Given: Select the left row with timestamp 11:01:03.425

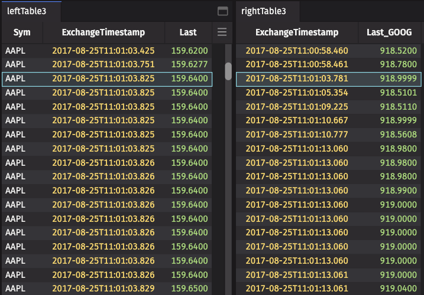Looking at the screenshot, I should pyautogui.click(x=107, y=51).
